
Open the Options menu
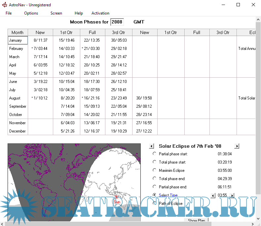point(31,13)
